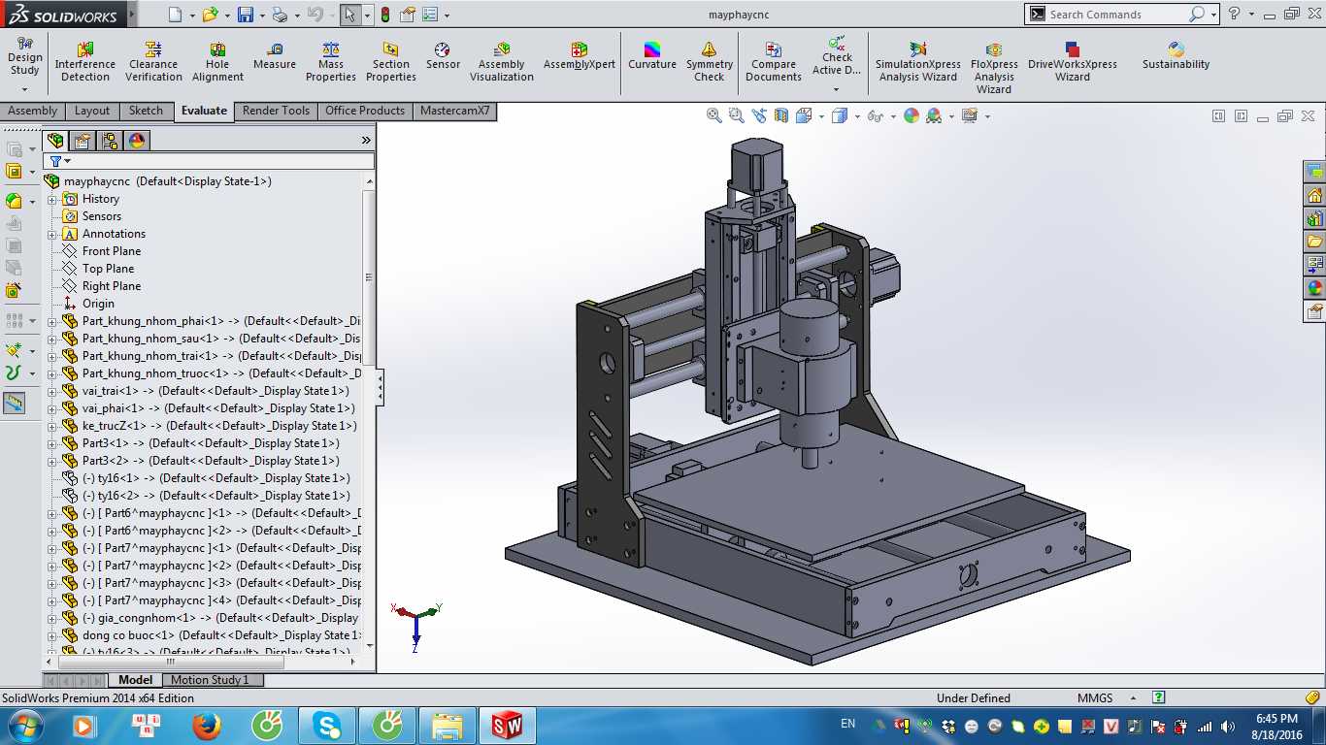Open the Sustainability tool
Screen dimensions: 1326x745
tap(1177, 56)
